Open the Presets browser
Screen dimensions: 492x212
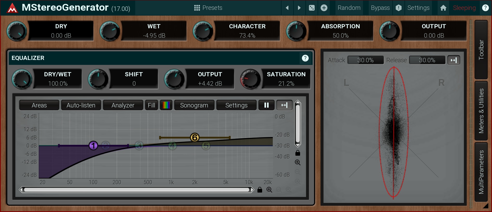click(x=208, y=8)
